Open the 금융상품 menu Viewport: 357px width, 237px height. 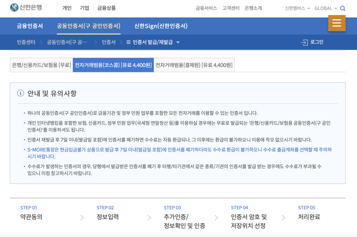pos(107,8)
